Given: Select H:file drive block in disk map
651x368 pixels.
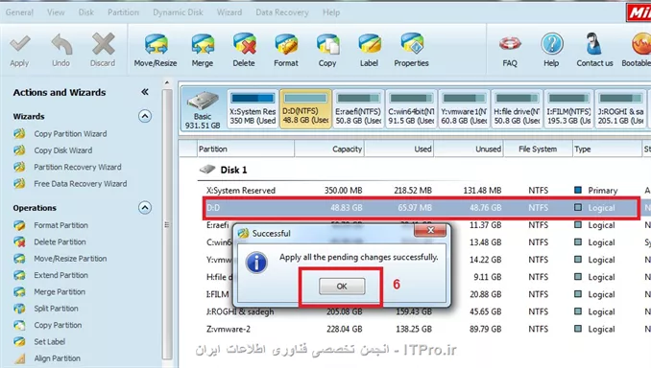Looking at the screenshot, I should (517, 110).
